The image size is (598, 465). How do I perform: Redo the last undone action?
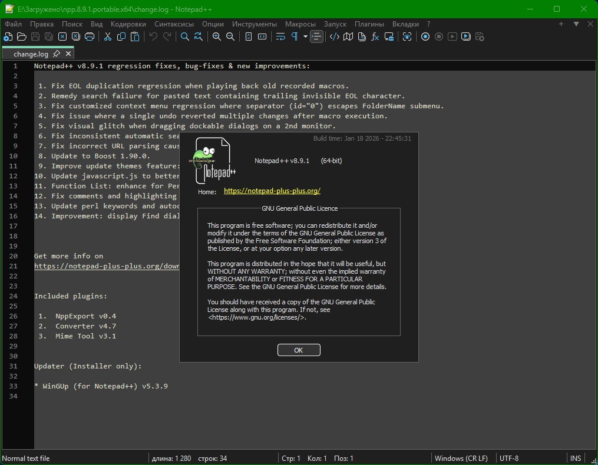[x=167, y=36]
